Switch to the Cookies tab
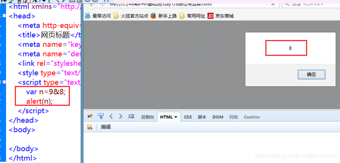Image resolution: width=340 pixels, height=163 pixels. pos(252,117)
